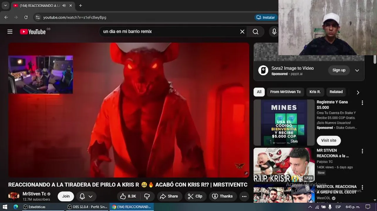The height and width of the screenshot is (211, 377).
Task: Install the YouTube app
Action: (x=266, y=17)
